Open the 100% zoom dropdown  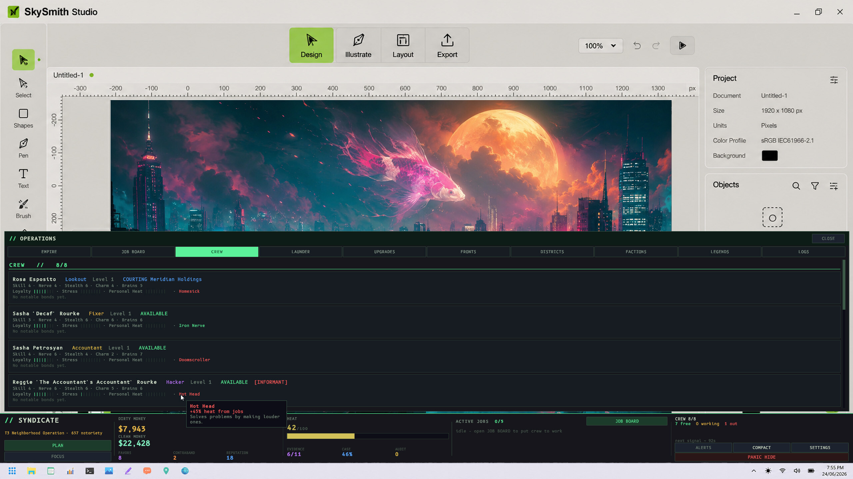click(x=600, y=46)
